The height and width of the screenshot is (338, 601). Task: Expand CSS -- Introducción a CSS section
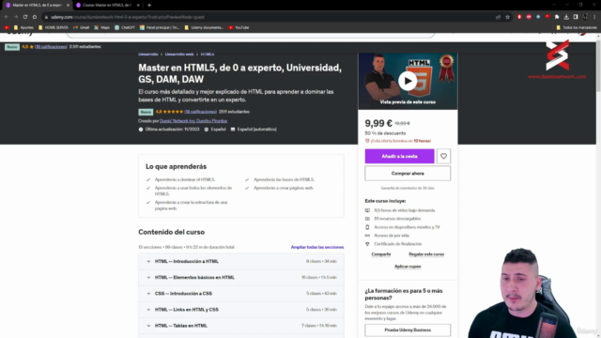click(x=241, y=294)
